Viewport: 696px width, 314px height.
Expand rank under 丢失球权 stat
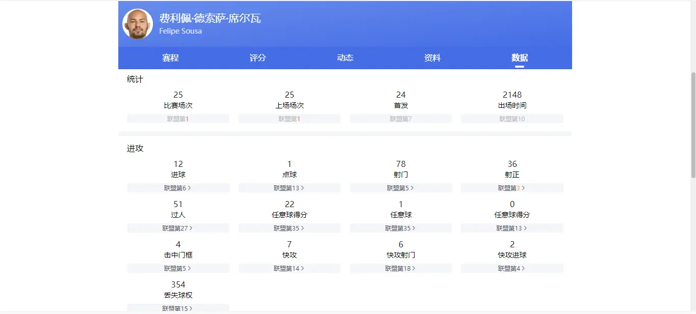(x=178, y=308)
